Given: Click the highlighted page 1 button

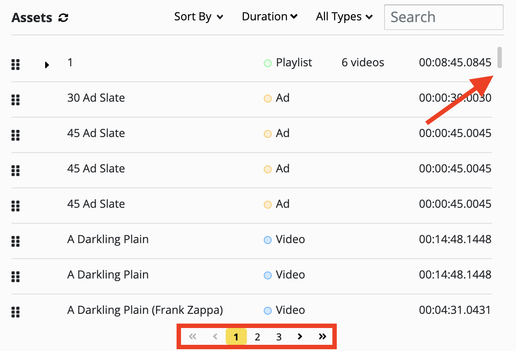Looking at the screenshot, I should (236, 337).
